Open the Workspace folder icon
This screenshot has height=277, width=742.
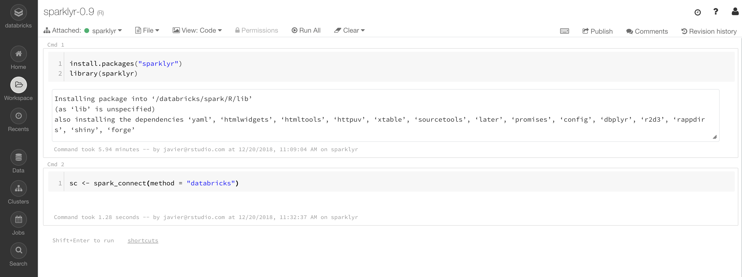[18, 85]
